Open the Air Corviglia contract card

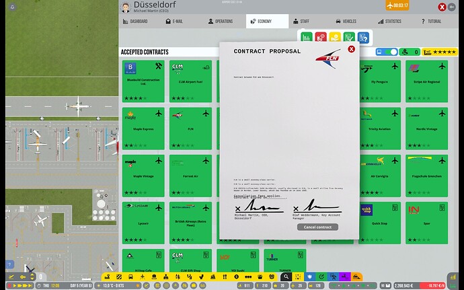pos(380,176)
